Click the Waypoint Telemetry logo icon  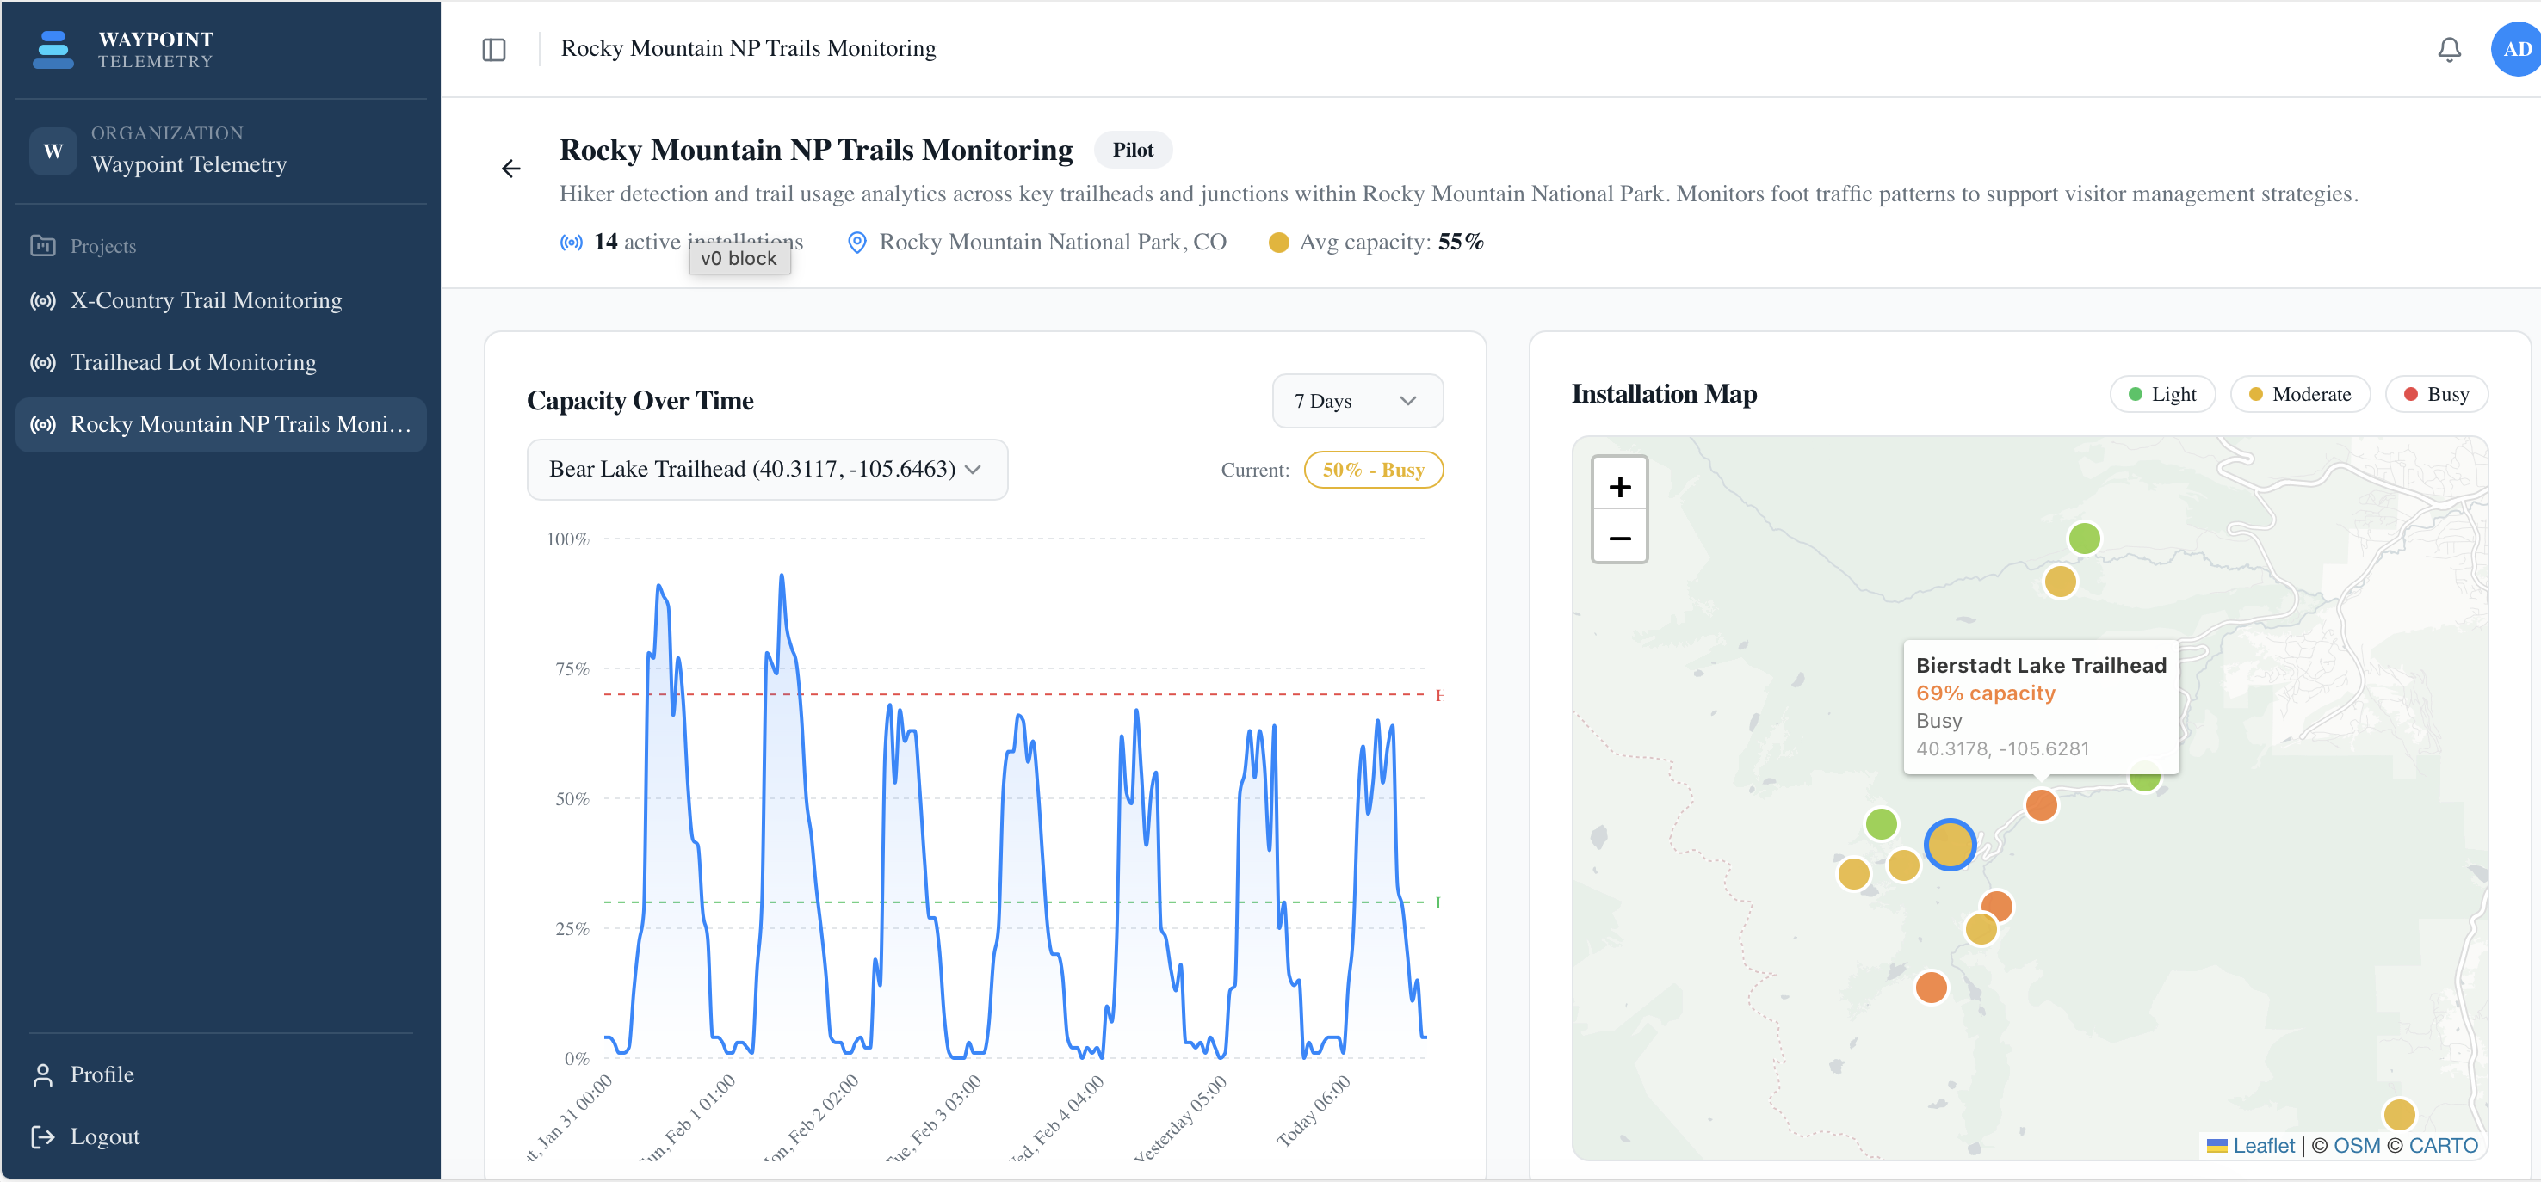(x=53, y=48)
